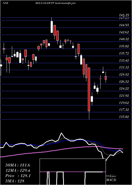Click the tallest red candlestick dropping to 117
The height and width of the screenshot is (185, 132).
click(89, 89)
